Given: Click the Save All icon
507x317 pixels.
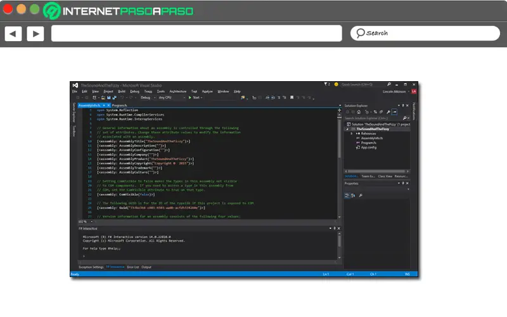Looking at the screenshot, I should coord(114,98).
